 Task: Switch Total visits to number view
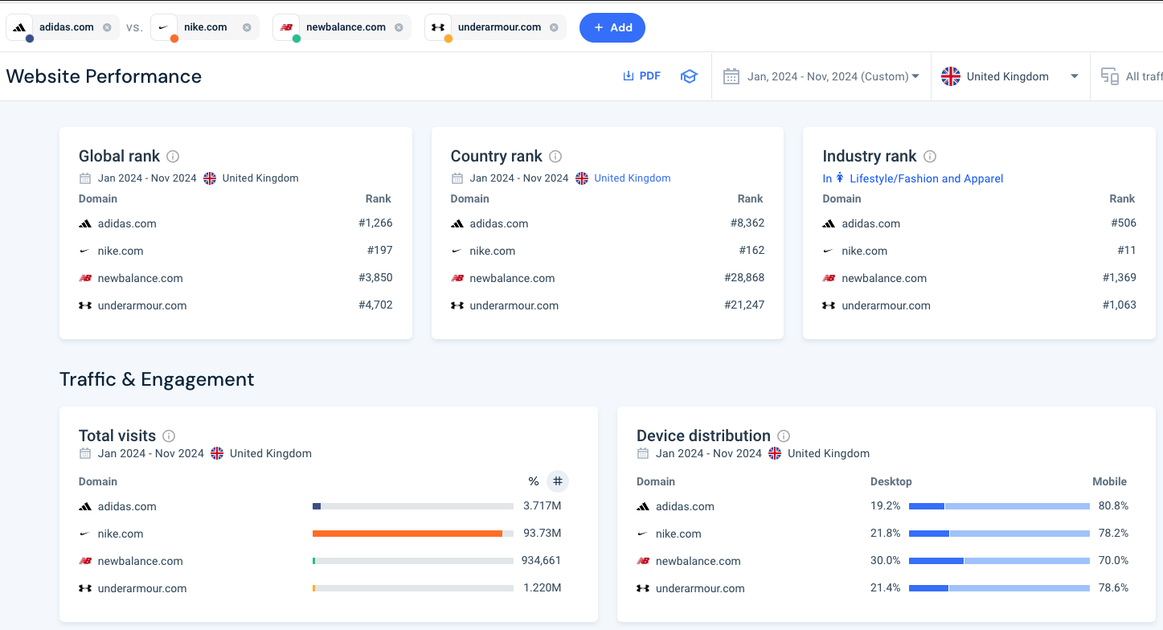pos(558,481)
